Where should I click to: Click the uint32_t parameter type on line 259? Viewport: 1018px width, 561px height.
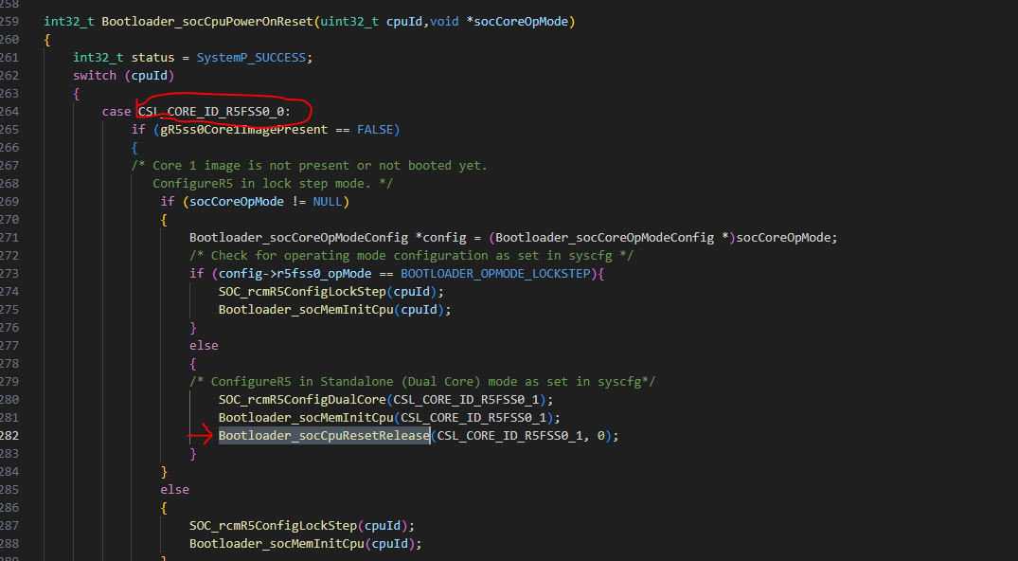click(x=350, y=22)
